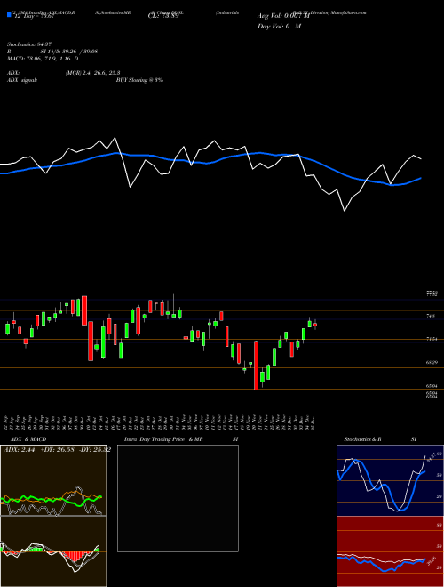Screen dimensions: 444x587
Task: Click the 'Stochastics & R' panel title
Action: 363,439
